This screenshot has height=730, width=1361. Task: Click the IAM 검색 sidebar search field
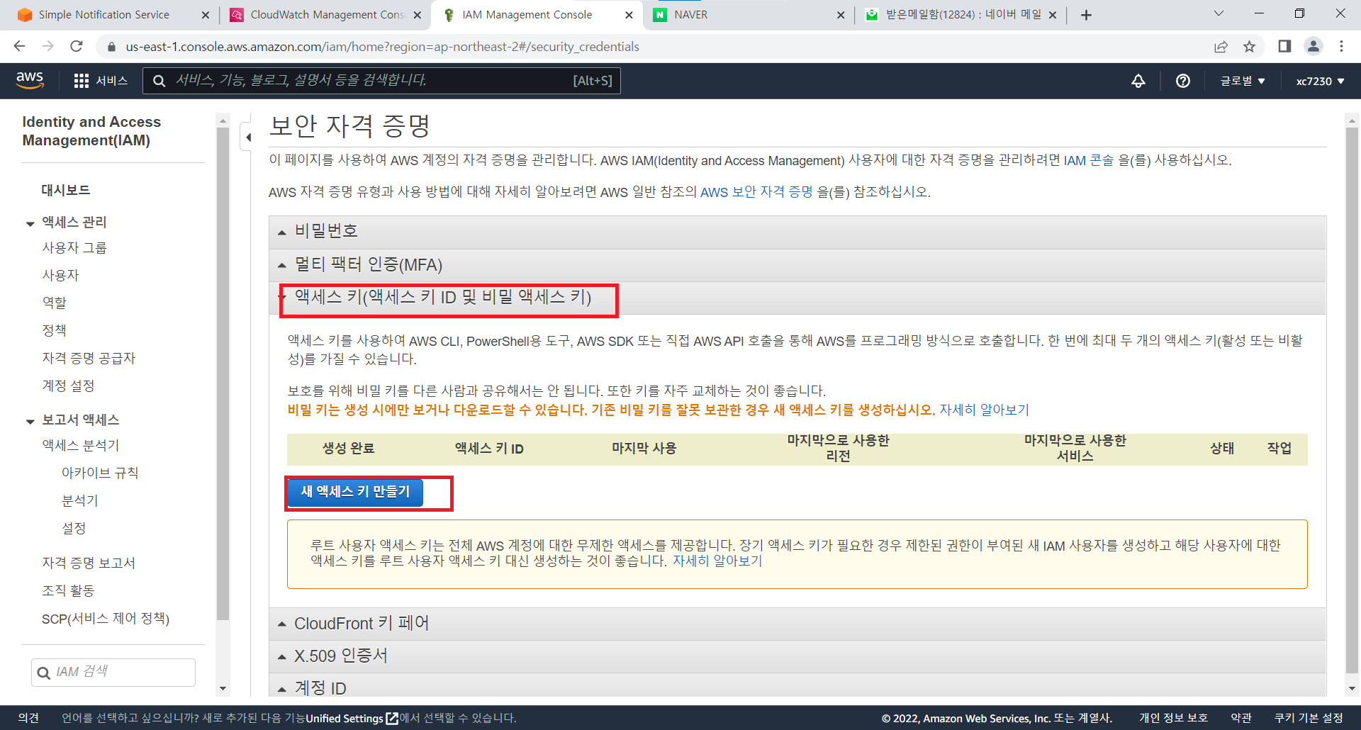coord(113,672)
